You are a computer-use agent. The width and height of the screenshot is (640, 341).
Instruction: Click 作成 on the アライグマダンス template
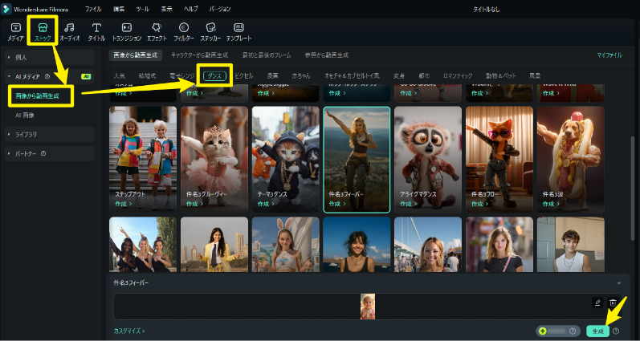pos(409,204)
